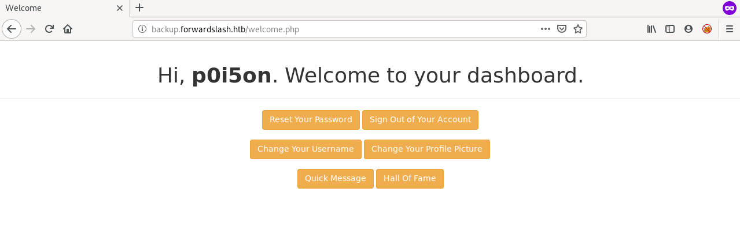This screenshot has width=740, height=248.
Task: Open a new tab
Action: point(139,8)
